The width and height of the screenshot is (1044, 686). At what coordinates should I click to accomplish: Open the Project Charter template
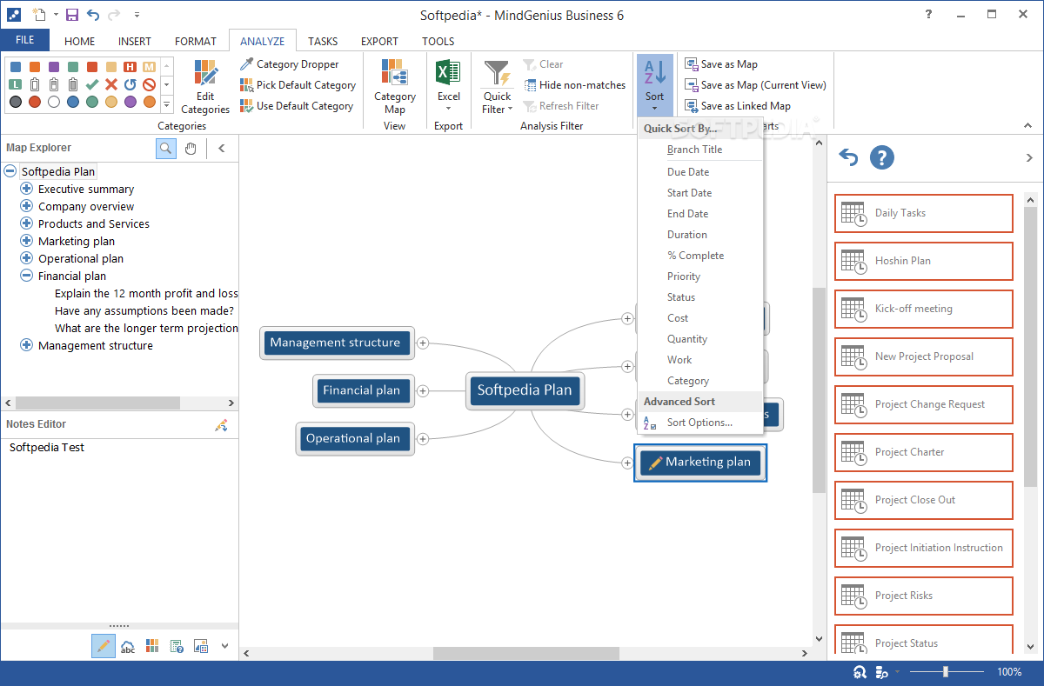(924, 452)
